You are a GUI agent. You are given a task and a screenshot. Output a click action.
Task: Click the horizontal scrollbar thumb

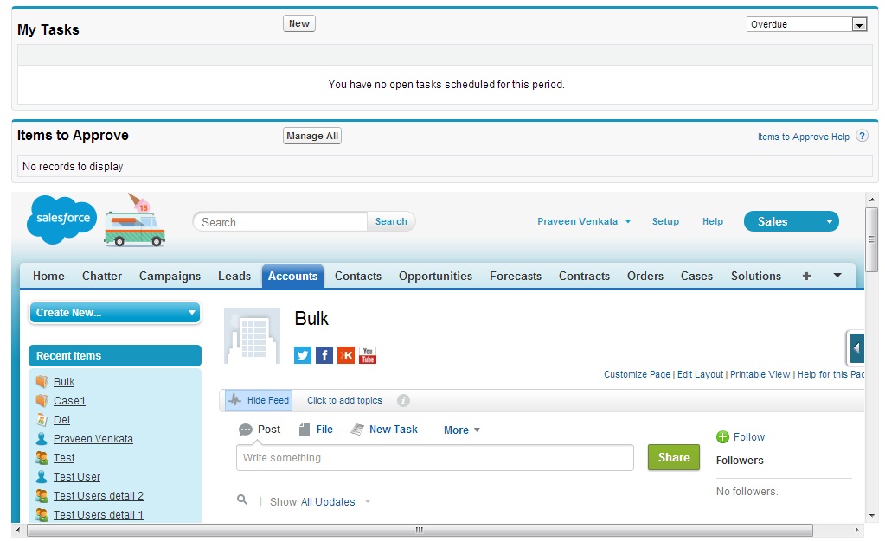coord(420,531)
